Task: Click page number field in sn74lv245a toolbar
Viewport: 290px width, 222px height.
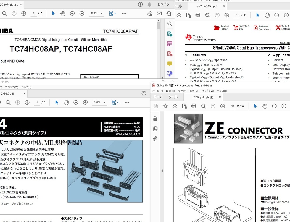Action: 237,15
